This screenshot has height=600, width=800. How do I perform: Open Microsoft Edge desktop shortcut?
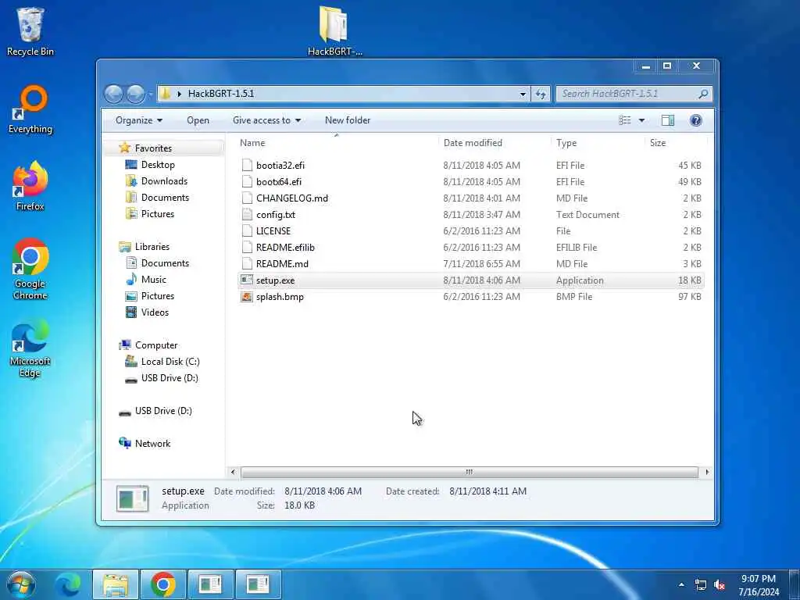point(30,349)
